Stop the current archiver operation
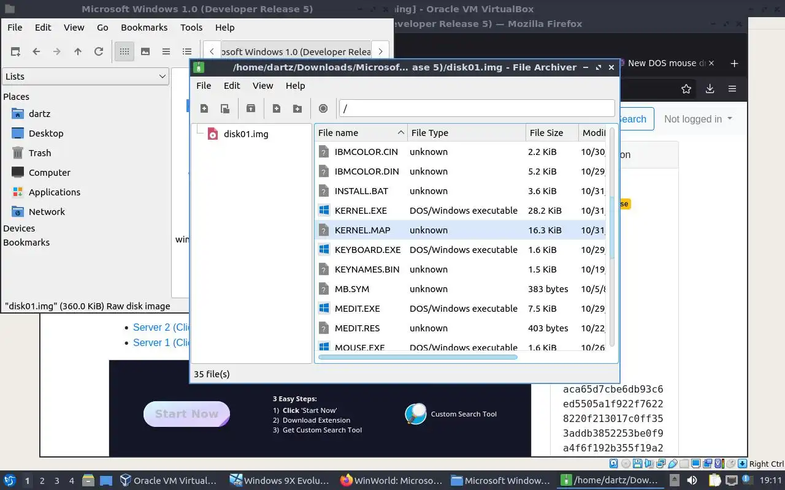The height and width of the screenshot is (490, 785). pos(323,108)
